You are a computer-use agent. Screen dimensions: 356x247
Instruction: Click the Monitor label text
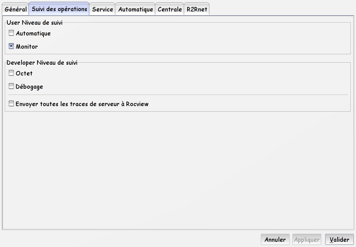[26, 47]
